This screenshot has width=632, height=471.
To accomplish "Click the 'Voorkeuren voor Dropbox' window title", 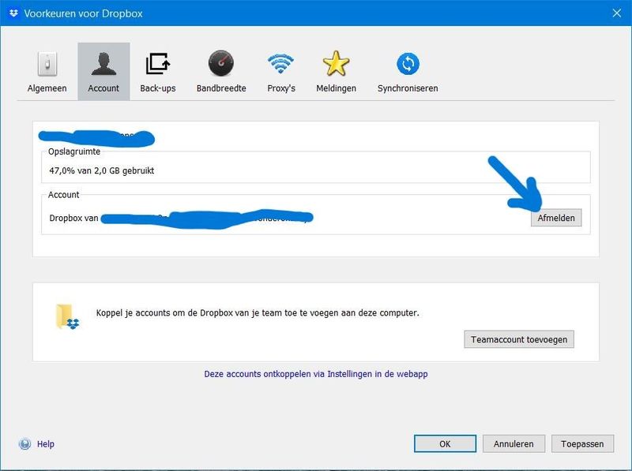I will 84,13.
